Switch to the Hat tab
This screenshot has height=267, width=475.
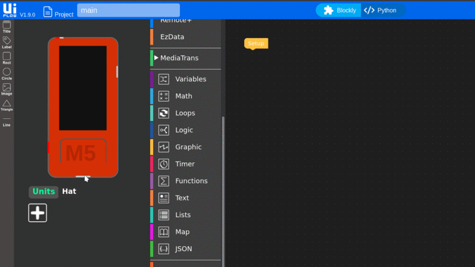click(x=69, y=191)
